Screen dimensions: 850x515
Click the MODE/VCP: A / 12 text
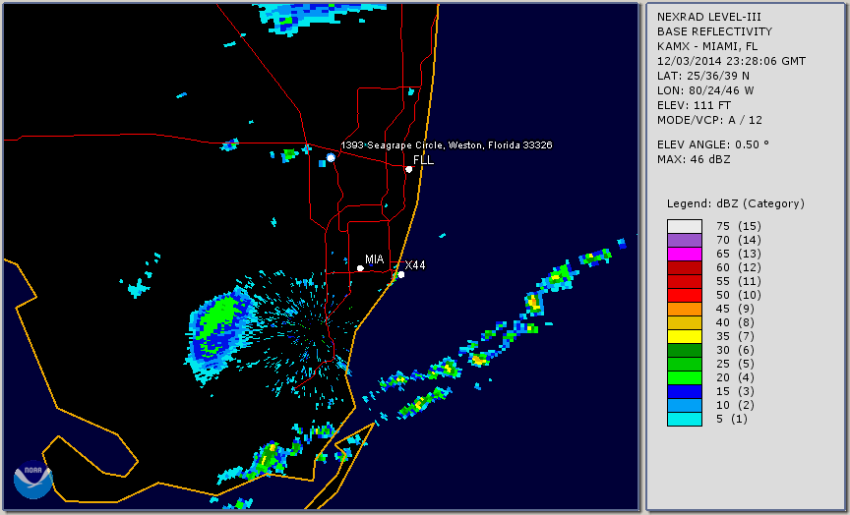coord(709,120)
